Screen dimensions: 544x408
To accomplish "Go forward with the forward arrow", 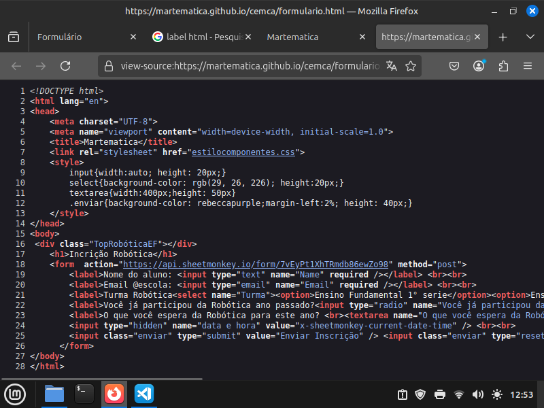I will 41,66.
